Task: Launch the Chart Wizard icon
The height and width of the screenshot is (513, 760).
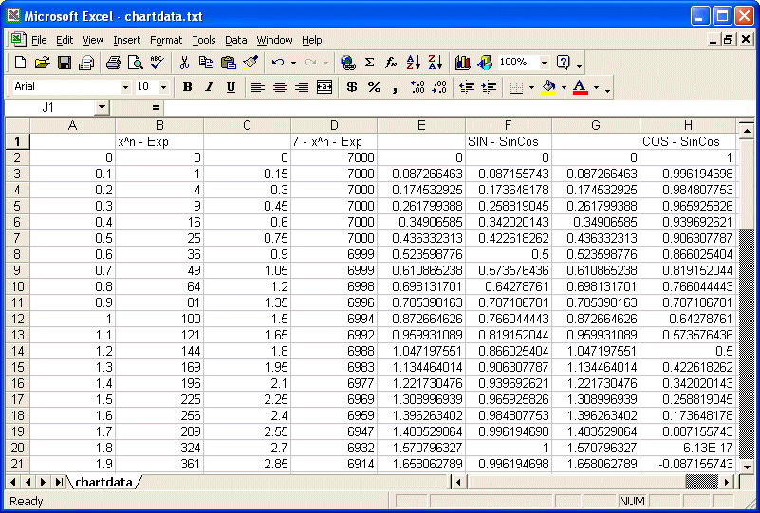Action: (x=462, y=63)
